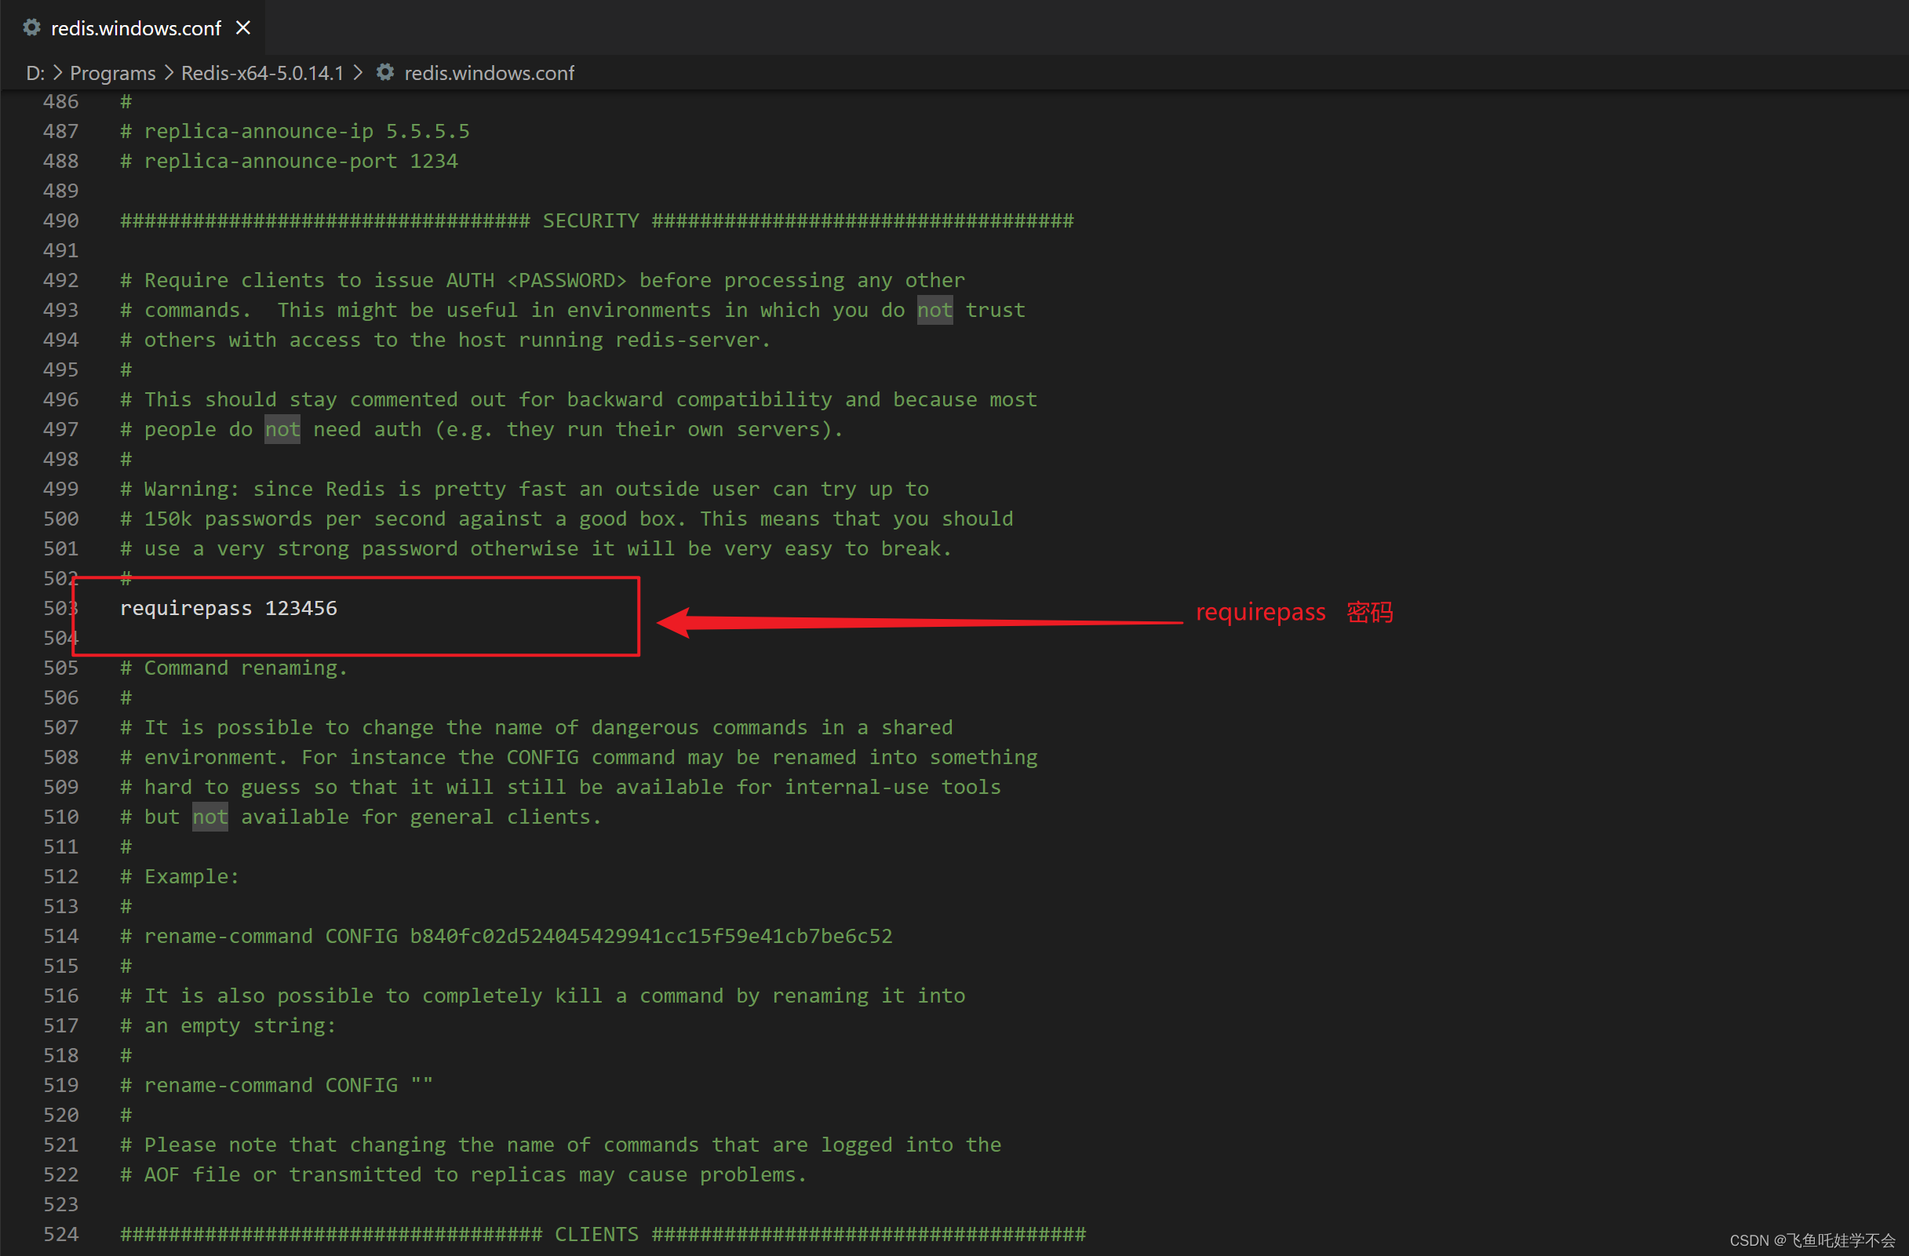Screen dimensions: 1909x1256
Task: Click the chevron after Redis-x64-5.0.14.1 breadcrumb
Action: coord(359,73)
